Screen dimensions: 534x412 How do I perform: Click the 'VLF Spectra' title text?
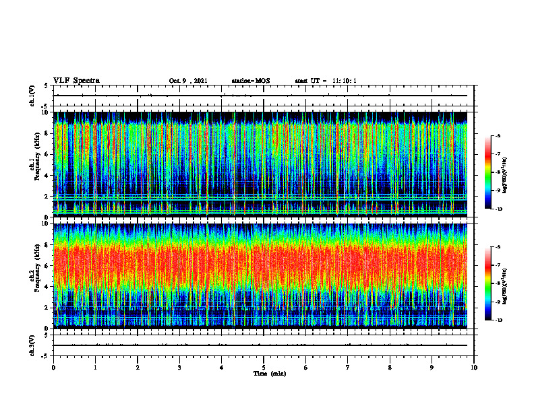pyautogui.click(x=76, y=81)
